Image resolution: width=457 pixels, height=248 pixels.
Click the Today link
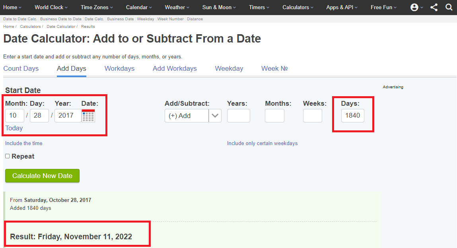coord(14,128)
